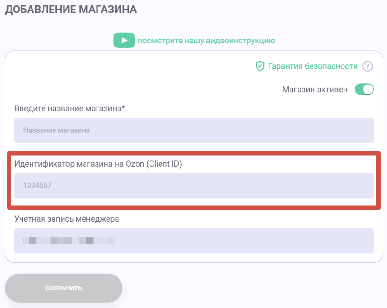The image size is (387, 308).
Task: Click the green shield security icon
Action: click(260, 66)
